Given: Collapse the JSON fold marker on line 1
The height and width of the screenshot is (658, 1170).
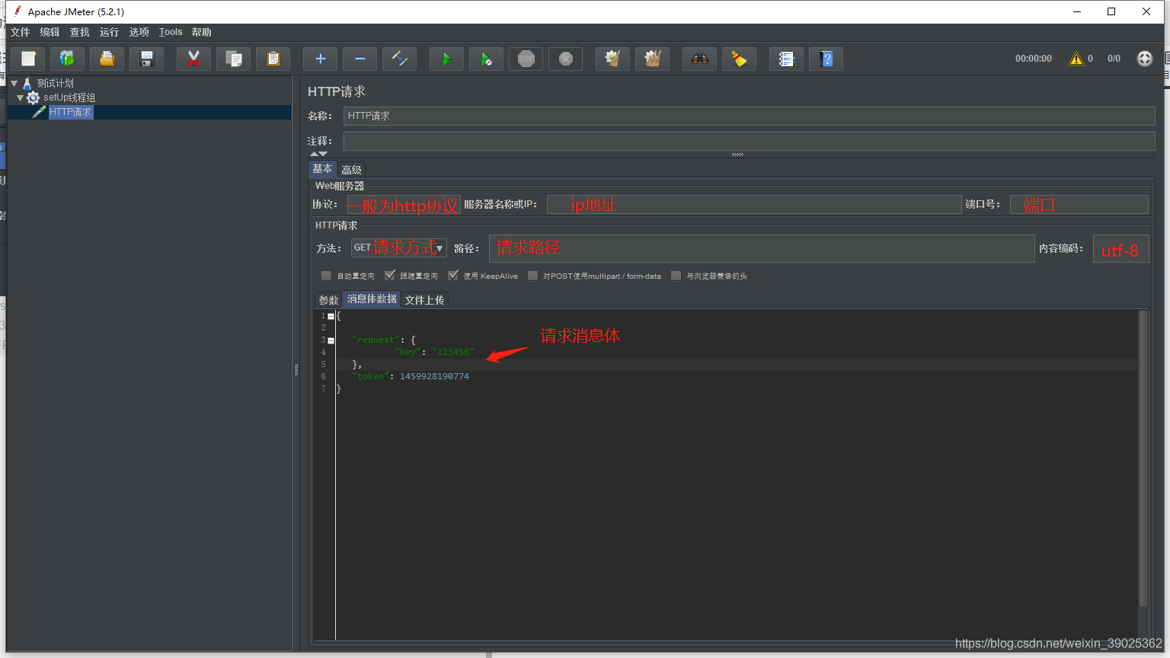Looking at the screenshot, I should coord(331,316).
